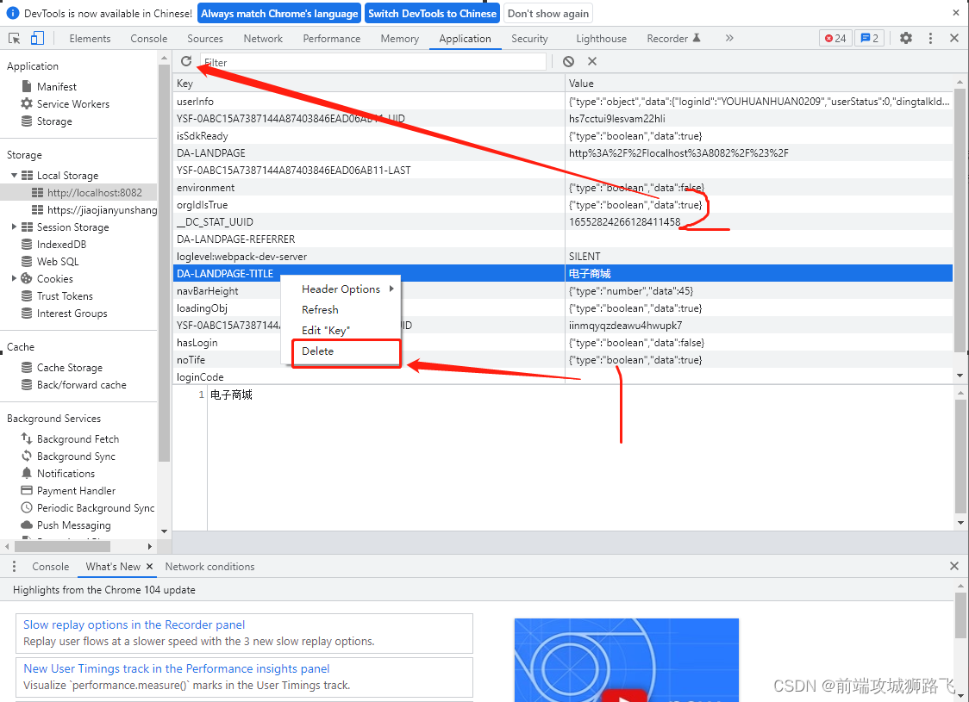The width and height of the screenshot is (969, 702).
Task: Open Push Messaging item
Action: pos(73,525)
